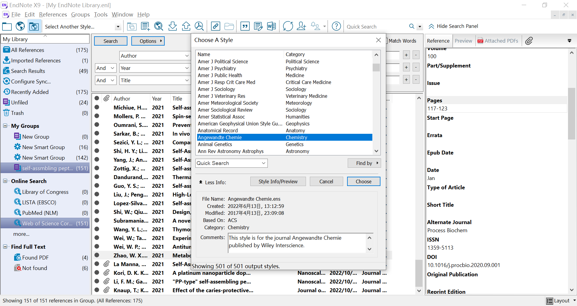
Task: Open the Title search field dropdown
Action: coord(187,80)
